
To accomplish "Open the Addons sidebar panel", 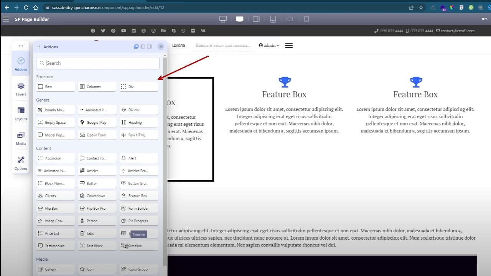I will pos(21,64).
